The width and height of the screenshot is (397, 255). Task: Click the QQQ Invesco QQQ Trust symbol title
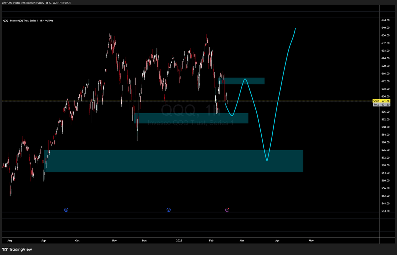coord(28,21)
